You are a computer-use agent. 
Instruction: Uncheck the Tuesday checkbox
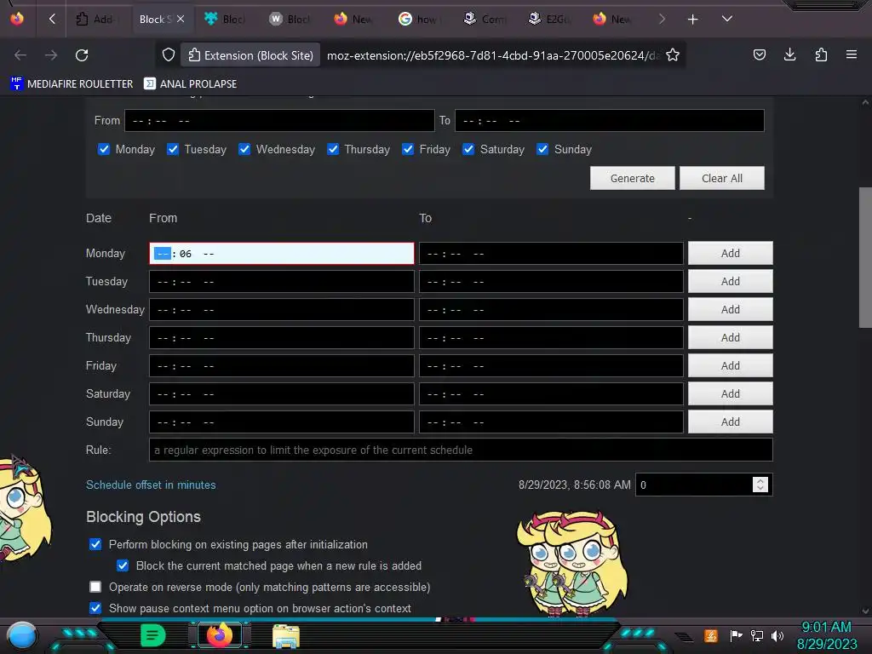(172, 149)
